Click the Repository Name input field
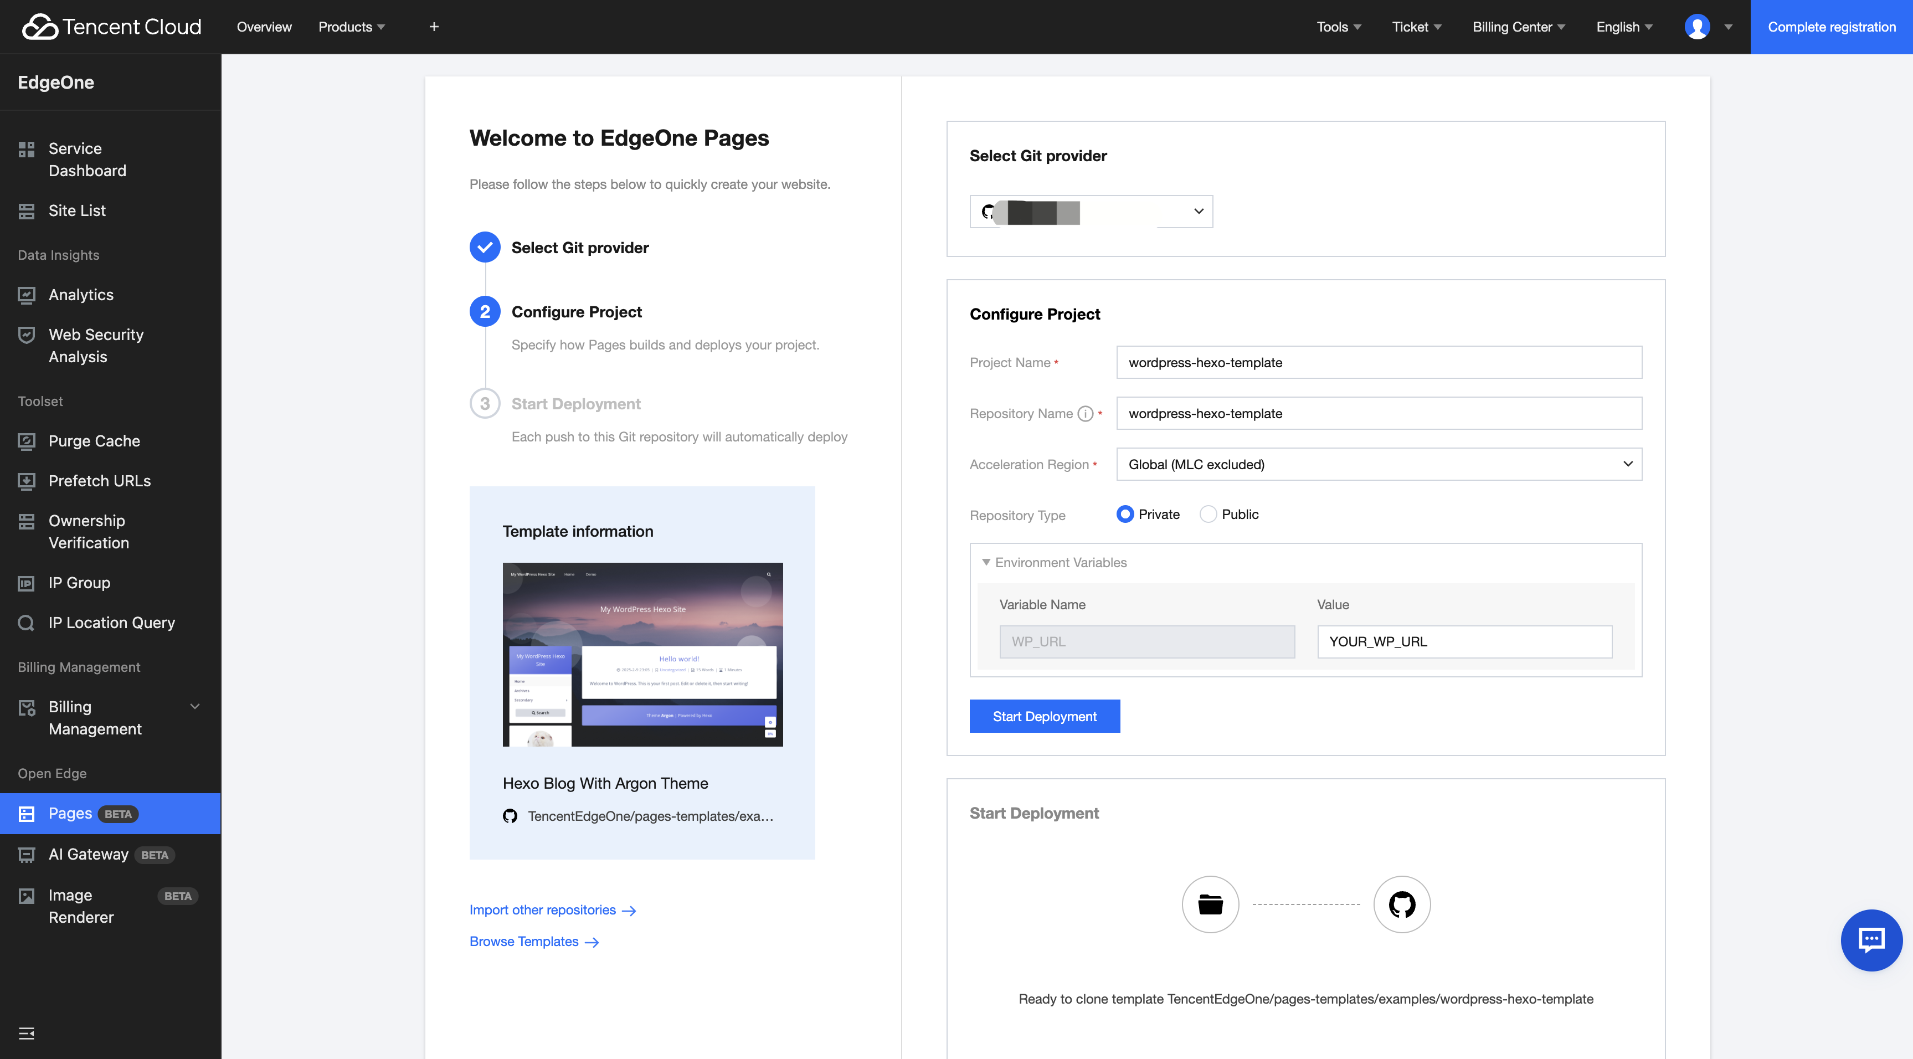This screenshot has height=1059, width=1913. click(1379, 414)
